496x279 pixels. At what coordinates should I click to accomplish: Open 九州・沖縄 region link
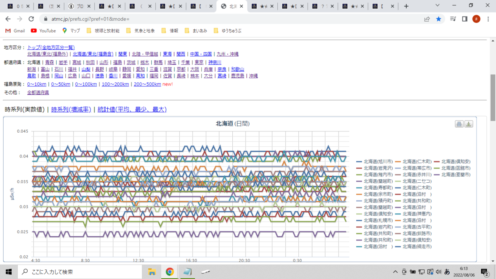pyautogui.click(x=227, y=54)
